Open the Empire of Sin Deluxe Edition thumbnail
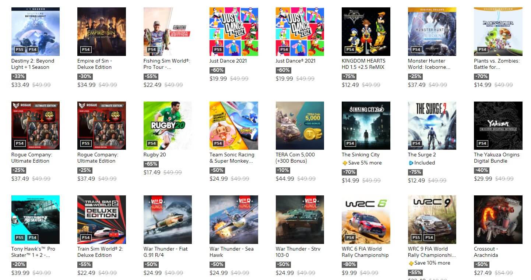 [102, 32]
